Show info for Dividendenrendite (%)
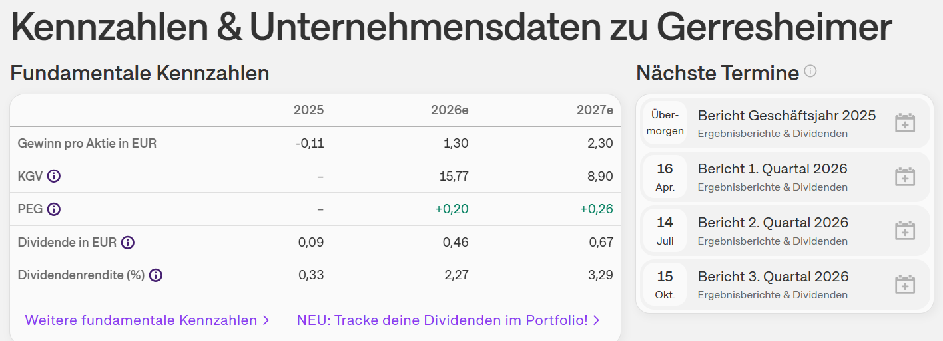Image resolution: width=943 pixels, height=341 pixels. 156,275
